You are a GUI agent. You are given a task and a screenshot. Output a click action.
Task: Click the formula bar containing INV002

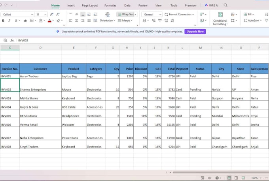pyautogui.click(x=142, y=40)
